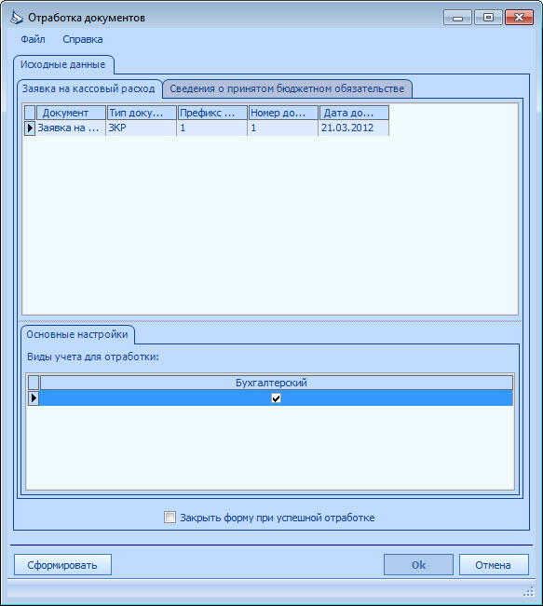Open the Справка menu
Viewport: 543px width, 606px height.
tap(83, 39)
